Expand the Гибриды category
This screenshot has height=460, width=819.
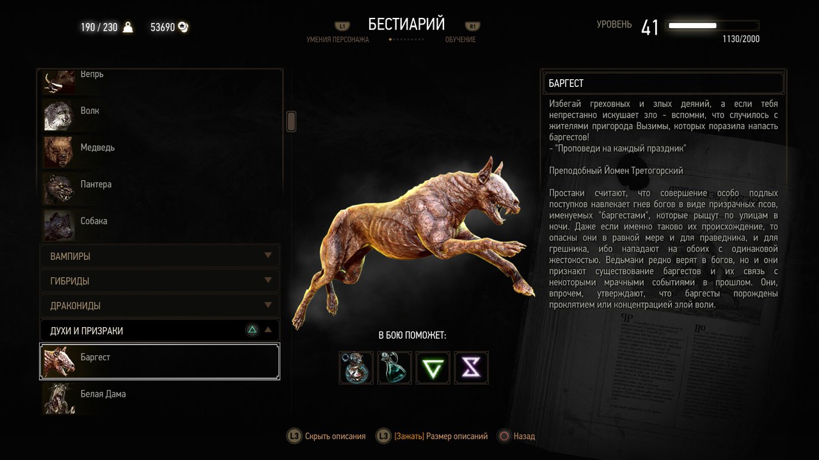click(x=160, y=281)
